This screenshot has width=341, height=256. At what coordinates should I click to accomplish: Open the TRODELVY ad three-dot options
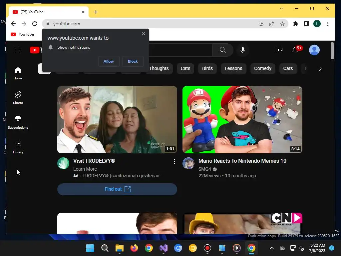pyautogui.click(x=174, y=161)
